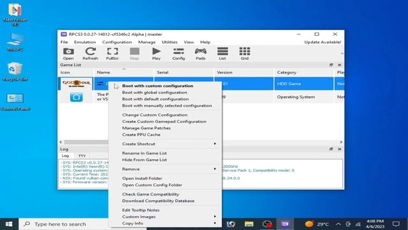Click the HDD Game category cell
Viewport: 408px width, 230px height.
[x=303, y=84]
